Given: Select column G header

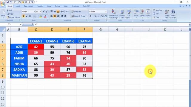Looking at the screenshot, I should pyautogui.click(x=101, y=30).
